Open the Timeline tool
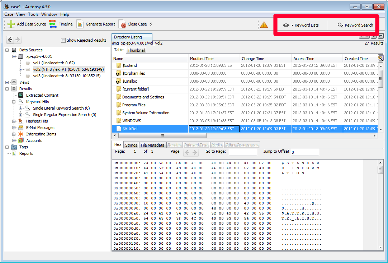 (52, 24)
